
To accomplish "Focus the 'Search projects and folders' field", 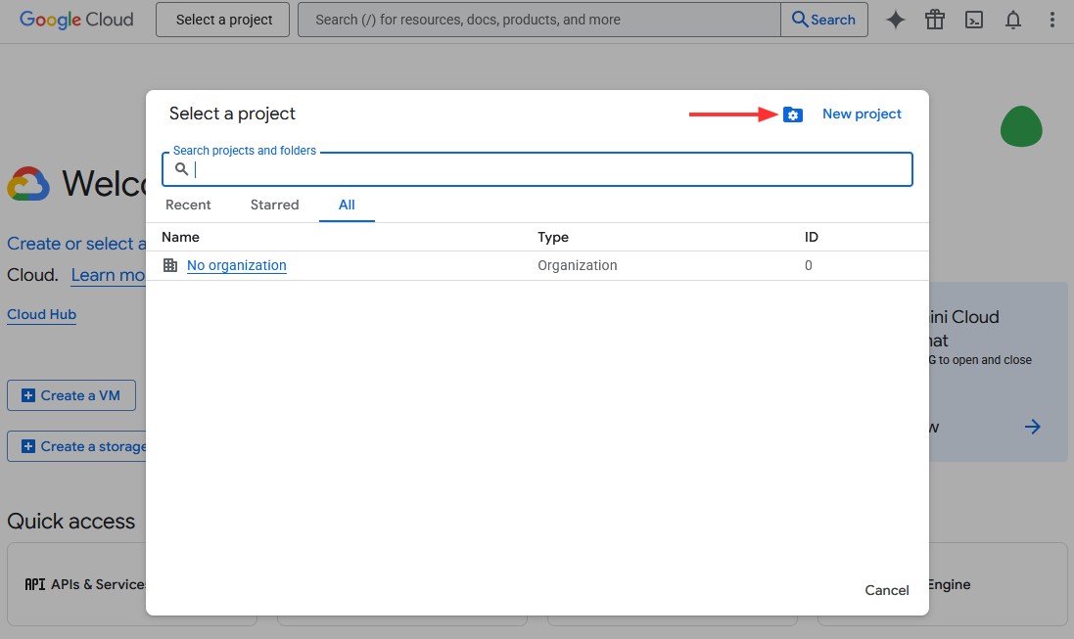I will coord(548,169).
